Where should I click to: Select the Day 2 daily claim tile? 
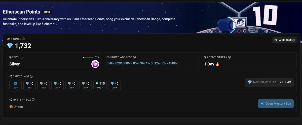[29, 85]
